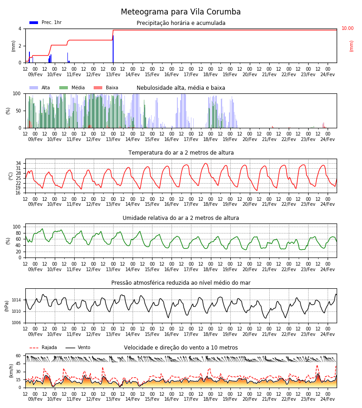
Task: Click the 34 tick on temperature axis
Action: point(19,163)
